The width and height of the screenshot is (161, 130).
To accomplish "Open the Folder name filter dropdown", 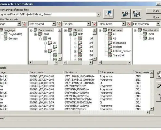I will pos(123,24).
